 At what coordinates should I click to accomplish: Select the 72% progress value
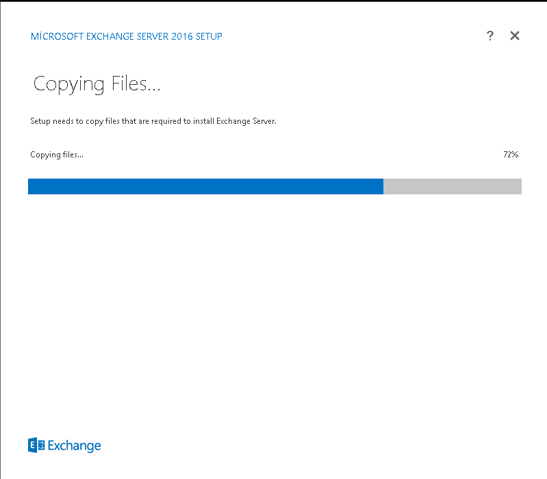511,155
